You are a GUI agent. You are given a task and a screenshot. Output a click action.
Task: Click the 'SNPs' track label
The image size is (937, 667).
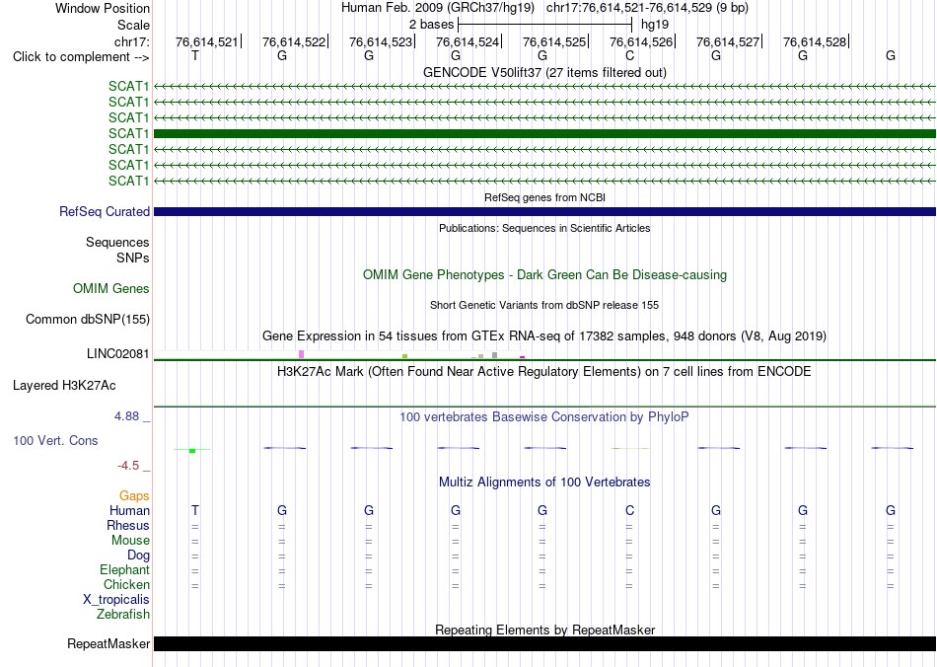(133, 258)
